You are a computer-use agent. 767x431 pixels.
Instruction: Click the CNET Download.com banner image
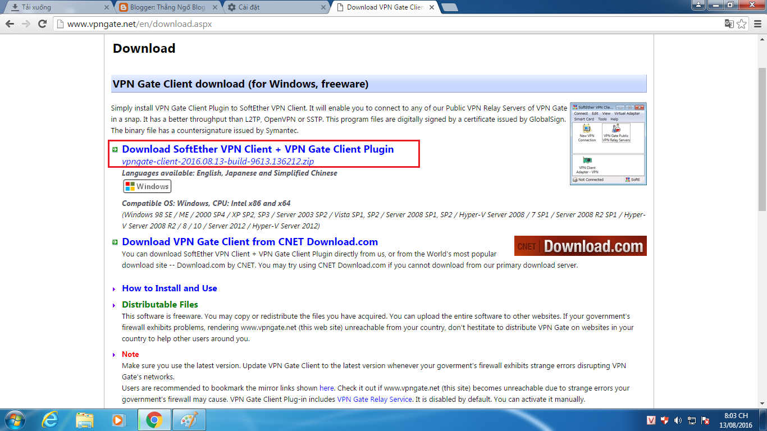click(x=581, y=246)
